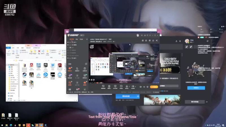226x127 pixels.
Task: Switch to the View ribbon tab in Explorer
Action: (x=22, y=48)
